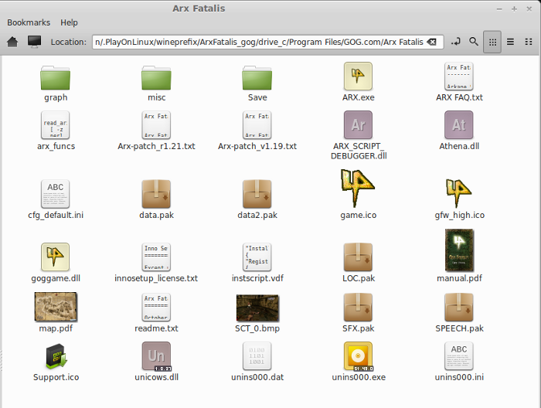Open the Help menu

[69, 22]
